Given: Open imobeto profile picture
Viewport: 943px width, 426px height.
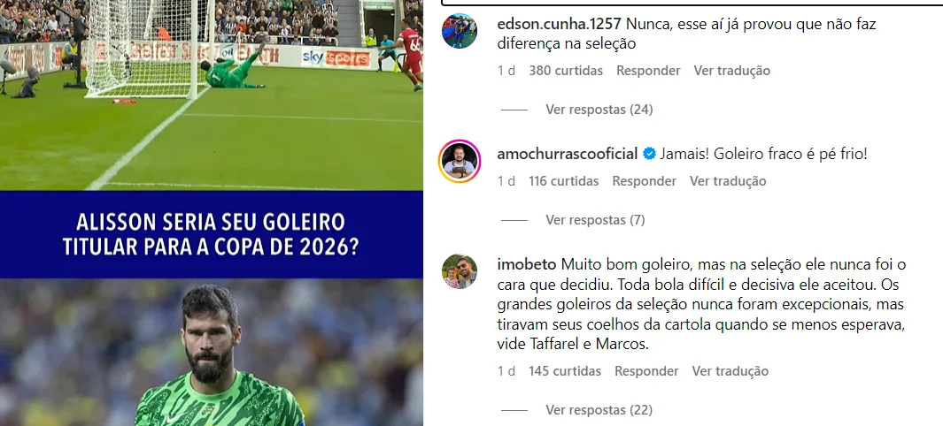Looking at the screenshot, I should point(460,271).
